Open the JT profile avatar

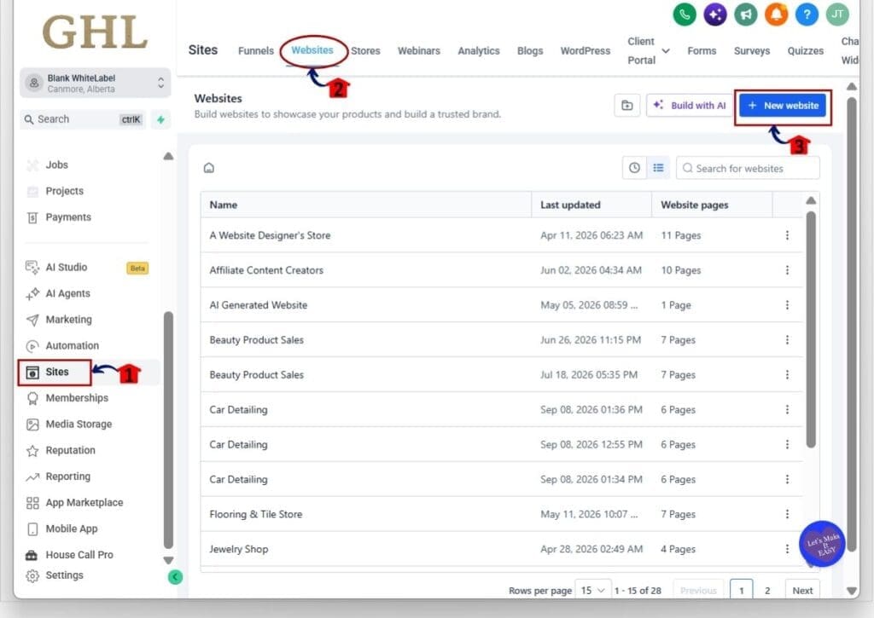(x=837, y=14)
